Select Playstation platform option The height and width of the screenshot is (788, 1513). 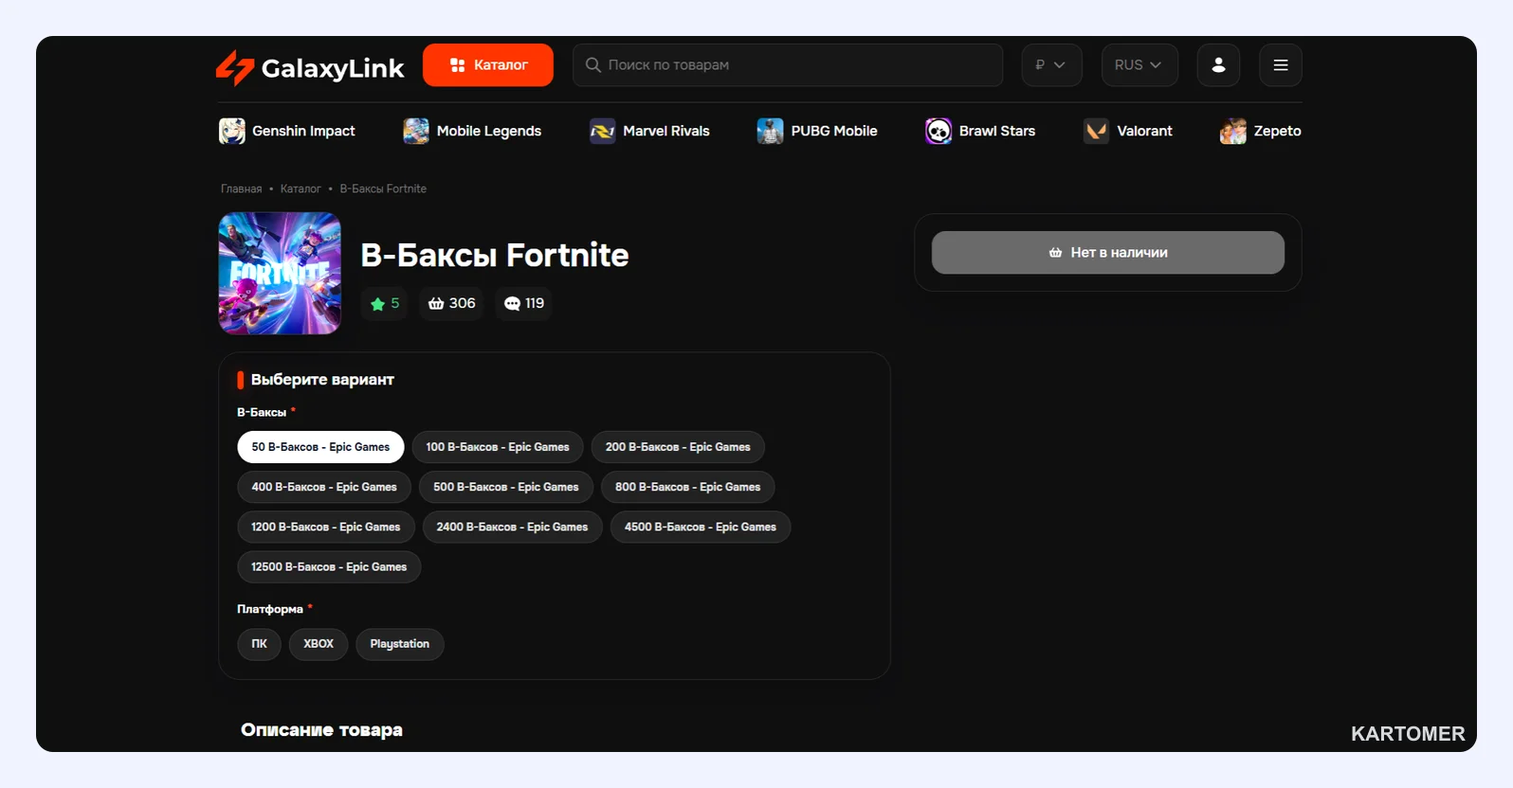pyautogui.click(x=400, y=644)
